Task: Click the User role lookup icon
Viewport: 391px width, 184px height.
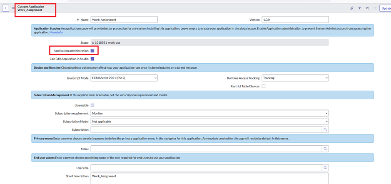Action: (x=325, y=168)
